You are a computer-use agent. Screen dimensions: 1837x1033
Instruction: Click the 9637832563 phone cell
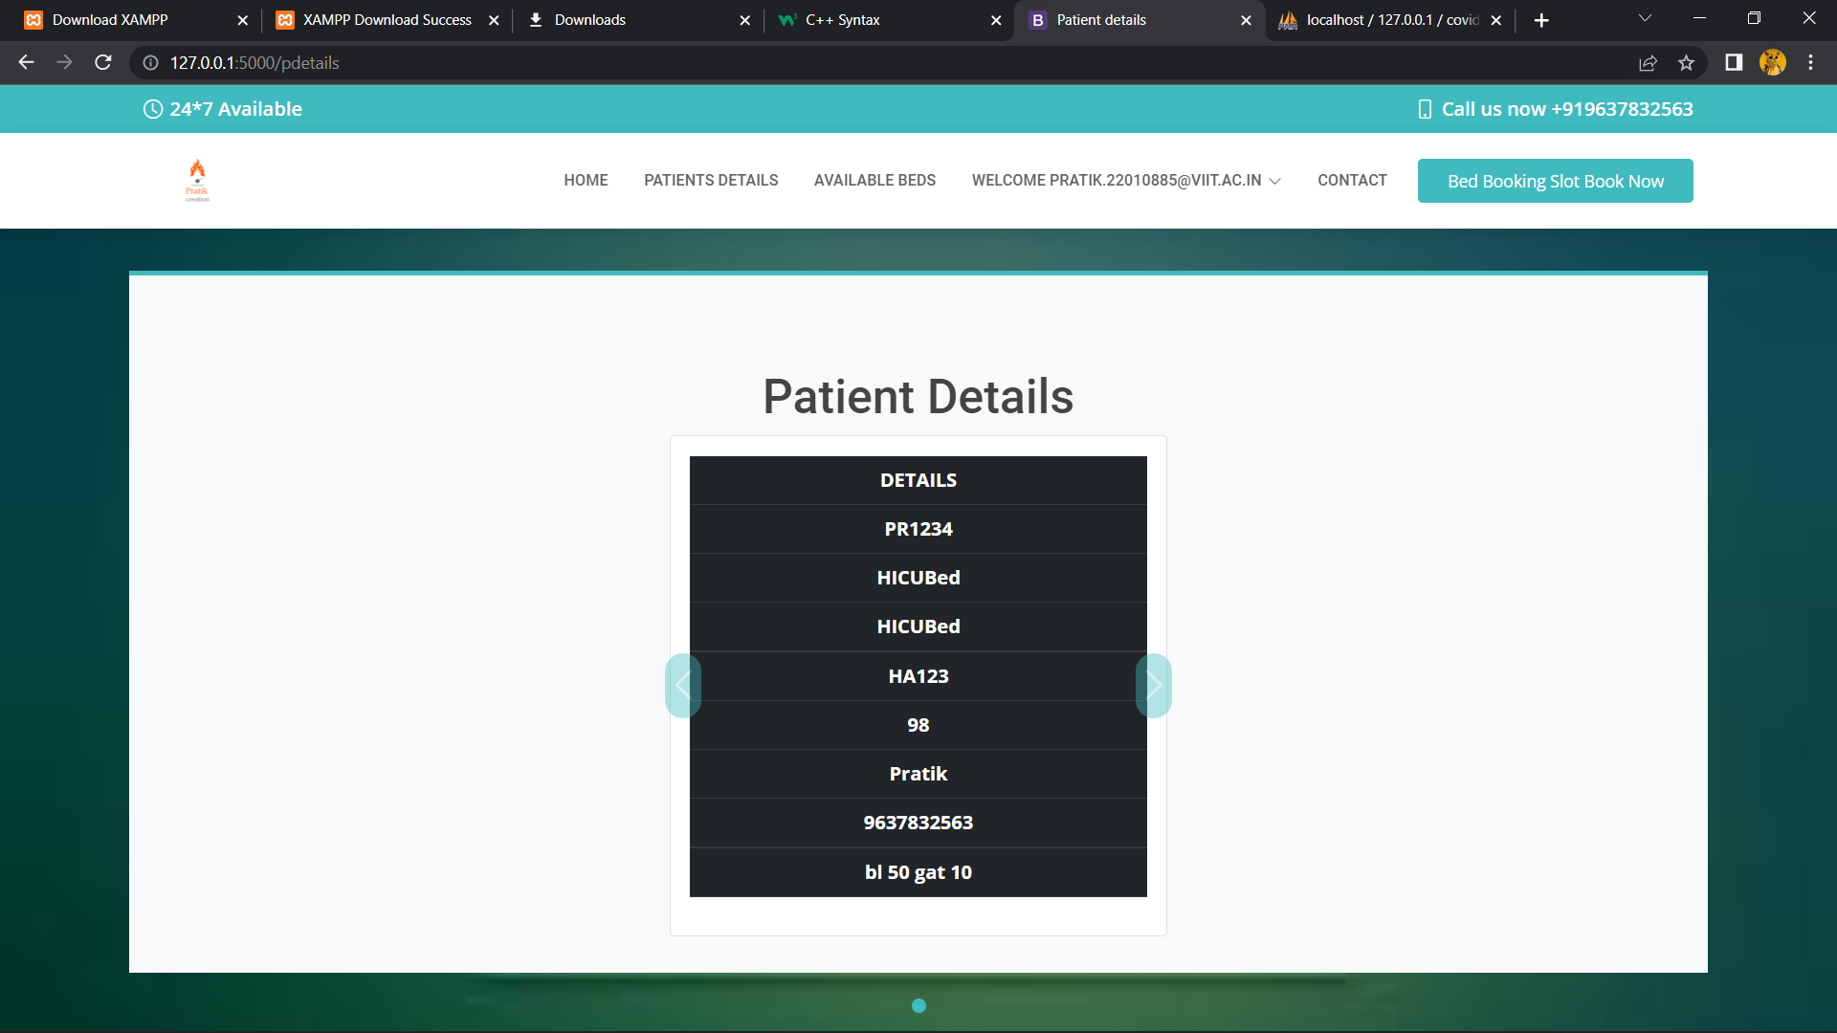click(918, 823)
